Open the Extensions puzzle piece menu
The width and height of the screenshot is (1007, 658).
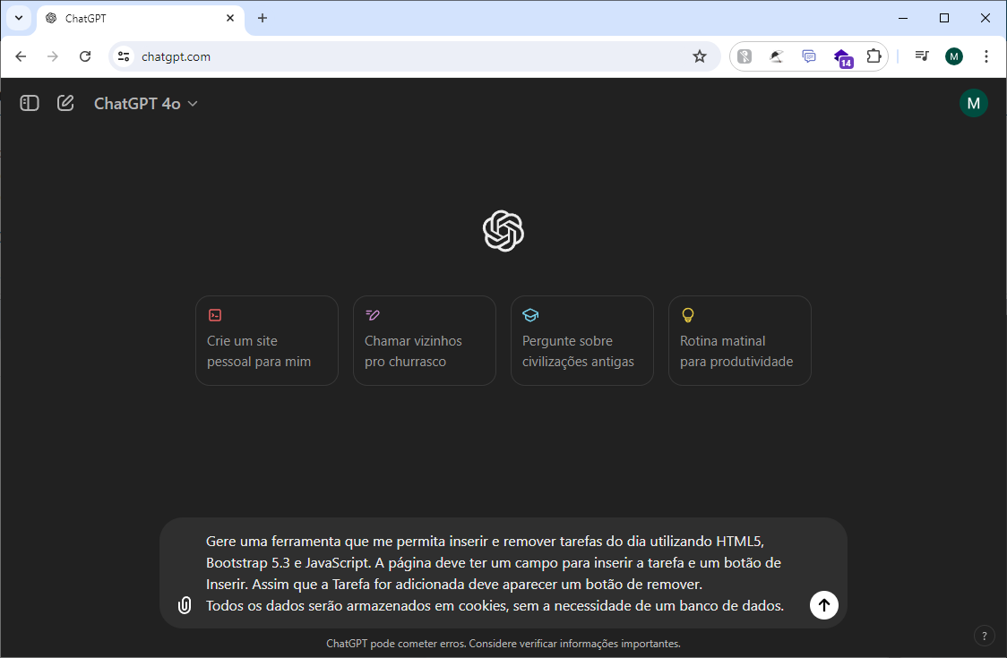coord(874,56)
